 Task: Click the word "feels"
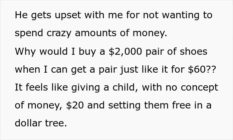click(37, 87)
